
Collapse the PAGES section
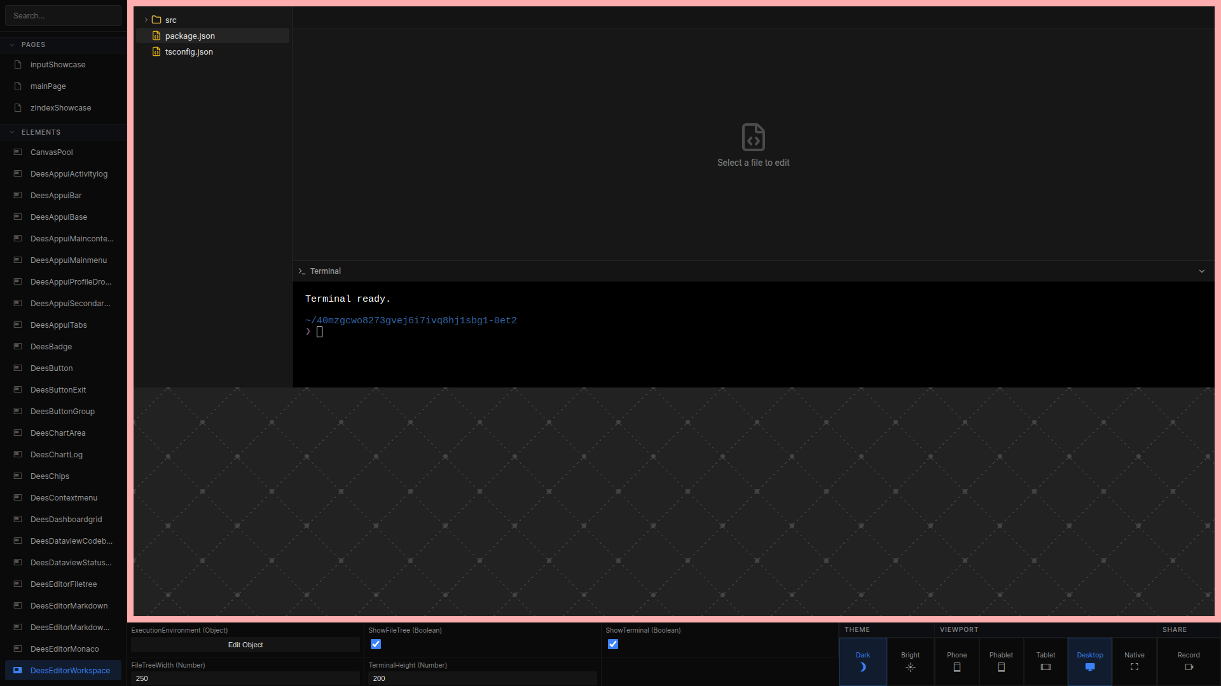click(12, 44)
